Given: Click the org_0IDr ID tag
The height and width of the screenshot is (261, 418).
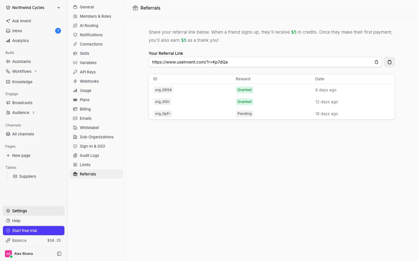Looking at the screenshot, I should coord(162,102).
